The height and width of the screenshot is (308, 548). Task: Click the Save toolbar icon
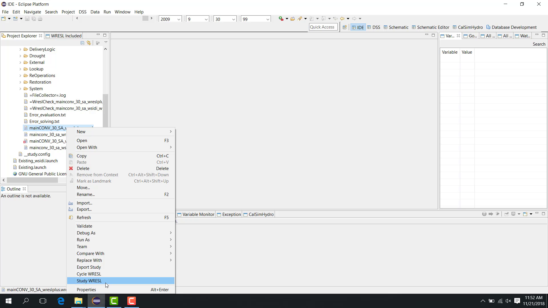coord(27,19)
